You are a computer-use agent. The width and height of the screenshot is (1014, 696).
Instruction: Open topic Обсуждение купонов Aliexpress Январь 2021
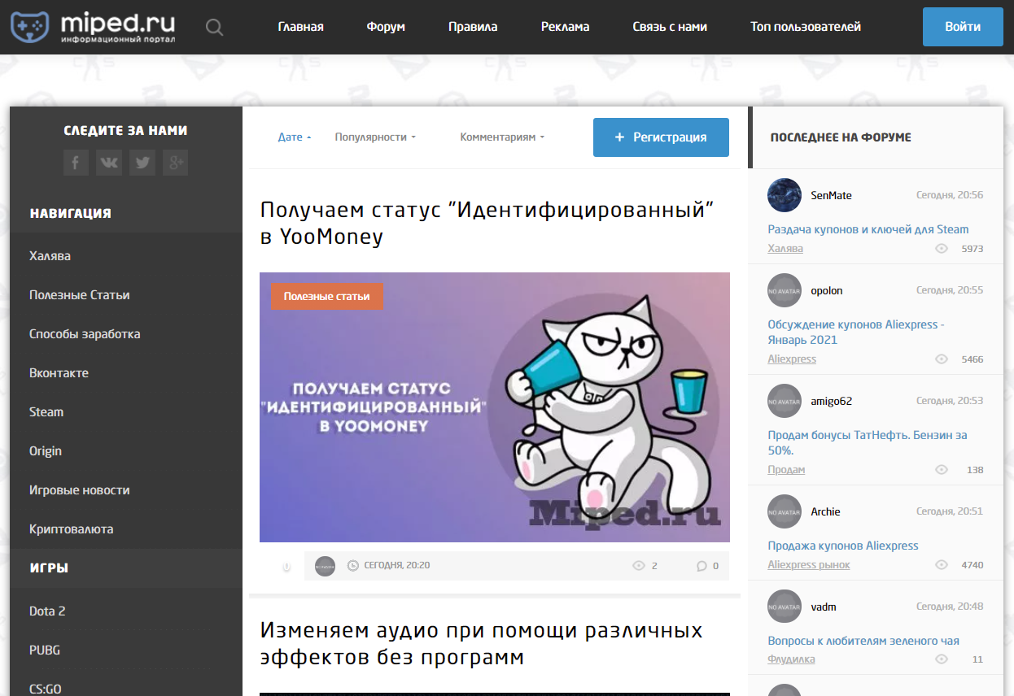(856, 332)
